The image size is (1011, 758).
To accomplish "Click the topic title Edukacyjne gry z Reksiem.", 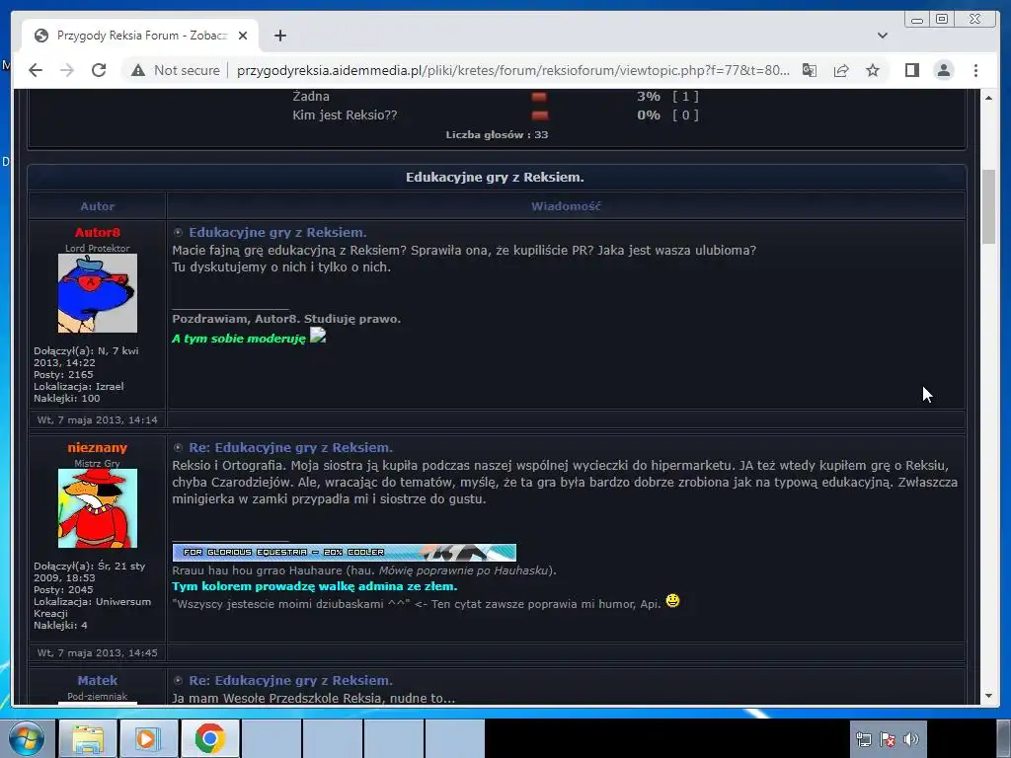I will point(495,177).
